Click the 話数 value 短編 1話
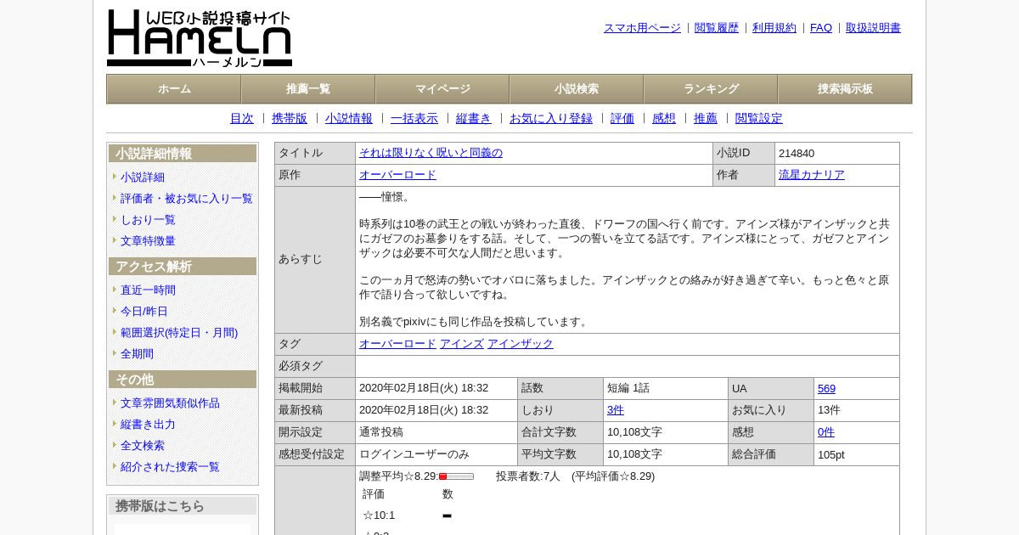This screenshot has height=535, width=1019. point(628,388)
